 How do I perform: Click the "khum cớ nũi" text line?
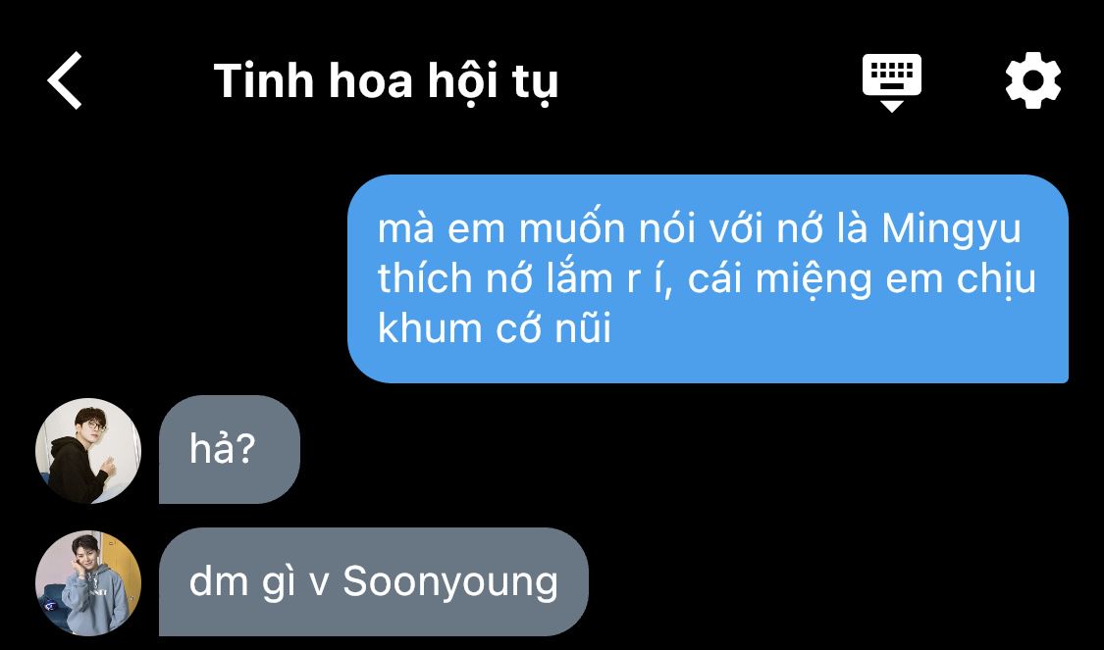point(495,328)
